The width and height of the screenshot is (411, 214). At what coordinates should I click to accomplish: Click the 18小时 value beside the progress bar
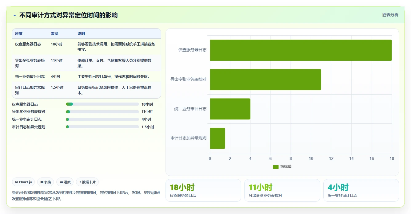(x=147, y=104)
